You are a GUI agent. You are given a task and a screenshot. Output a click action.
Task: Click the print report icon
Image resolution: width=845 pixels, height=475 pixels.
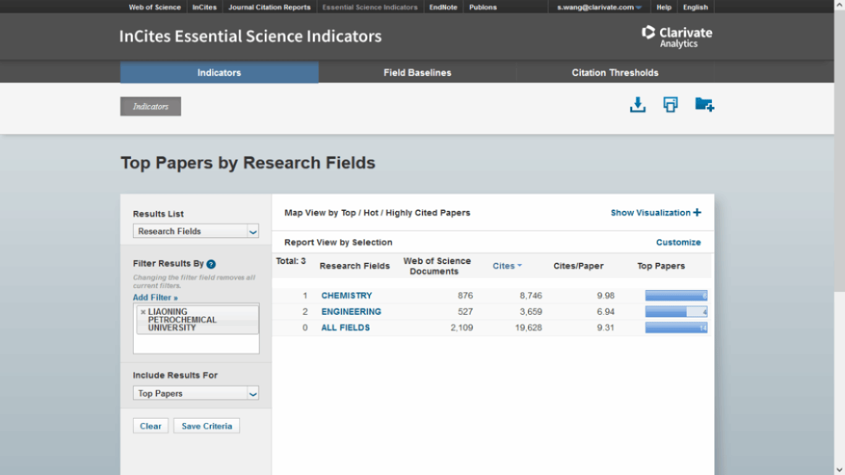pyautogui.click(x=671, y=105)
